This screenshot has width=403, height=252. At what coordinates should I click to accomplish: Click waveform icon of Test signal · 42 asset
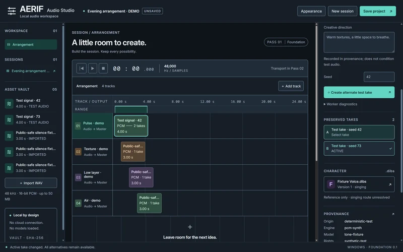click(9, 104)
